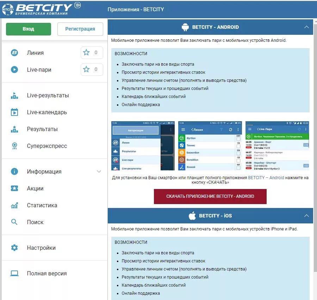Collapse the BETCITY - ANDROID section chevron
Screen dimensions: 317x300
coord(306,27)
